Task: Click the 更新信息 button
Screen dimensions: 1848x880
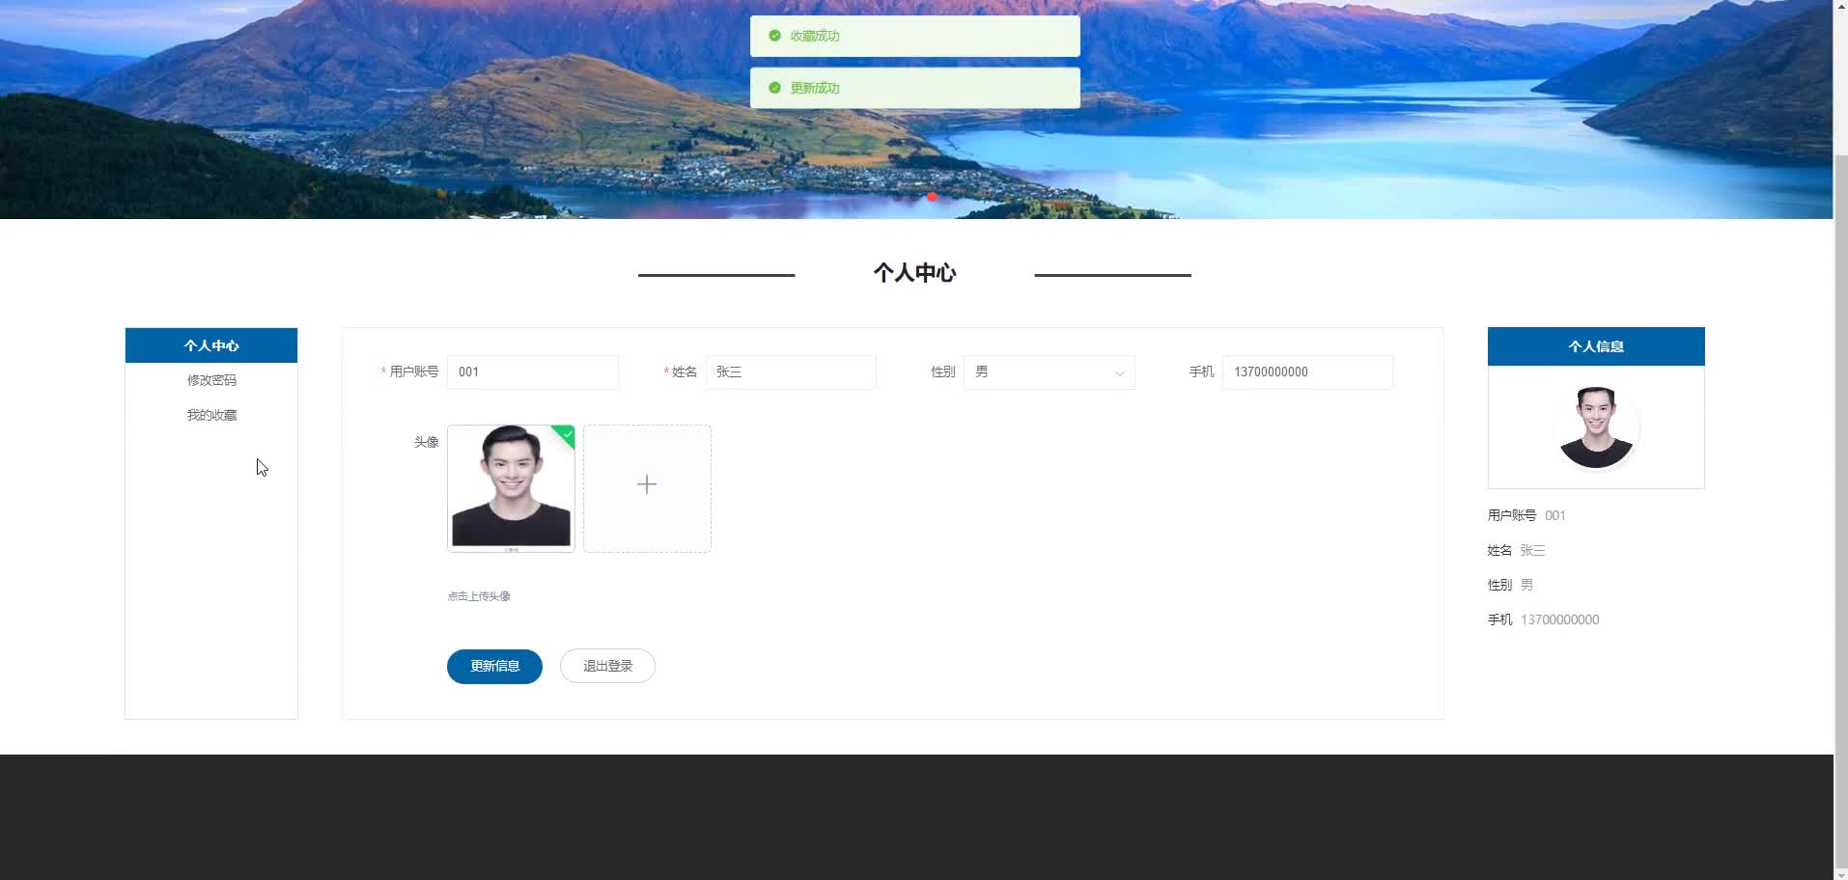Action: point(494,666)
